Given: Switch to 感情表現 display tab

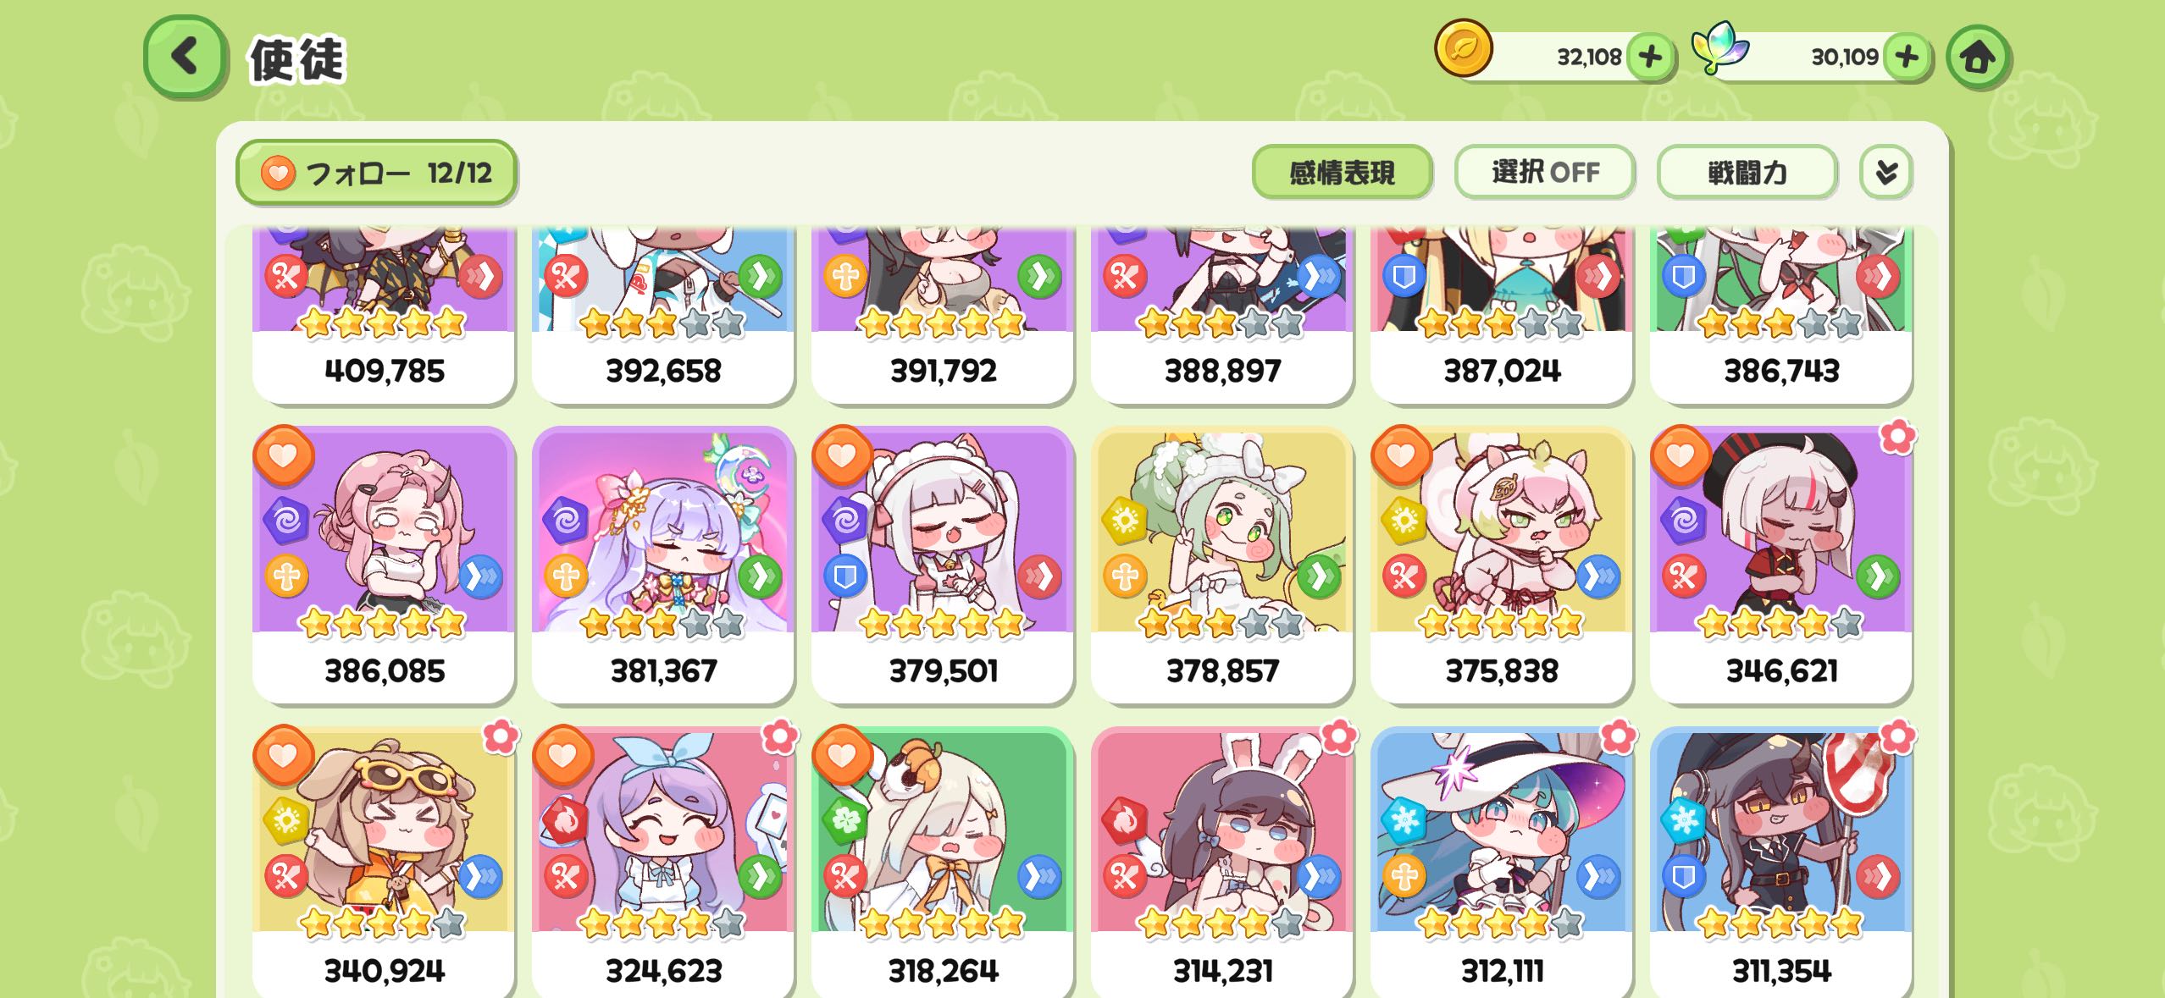Looking at the screenshot, I should pos(1343,173).
